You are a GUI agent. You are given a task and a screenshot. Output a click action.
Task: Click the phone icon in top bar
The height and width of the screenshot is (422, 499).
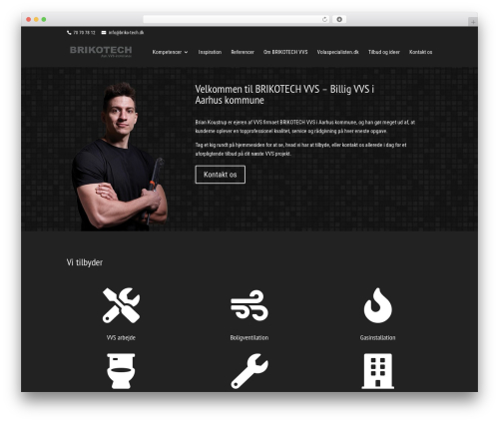click(x=69, y=33)
